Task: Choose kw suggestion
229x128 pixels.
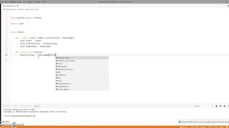Action: point(82,78)
